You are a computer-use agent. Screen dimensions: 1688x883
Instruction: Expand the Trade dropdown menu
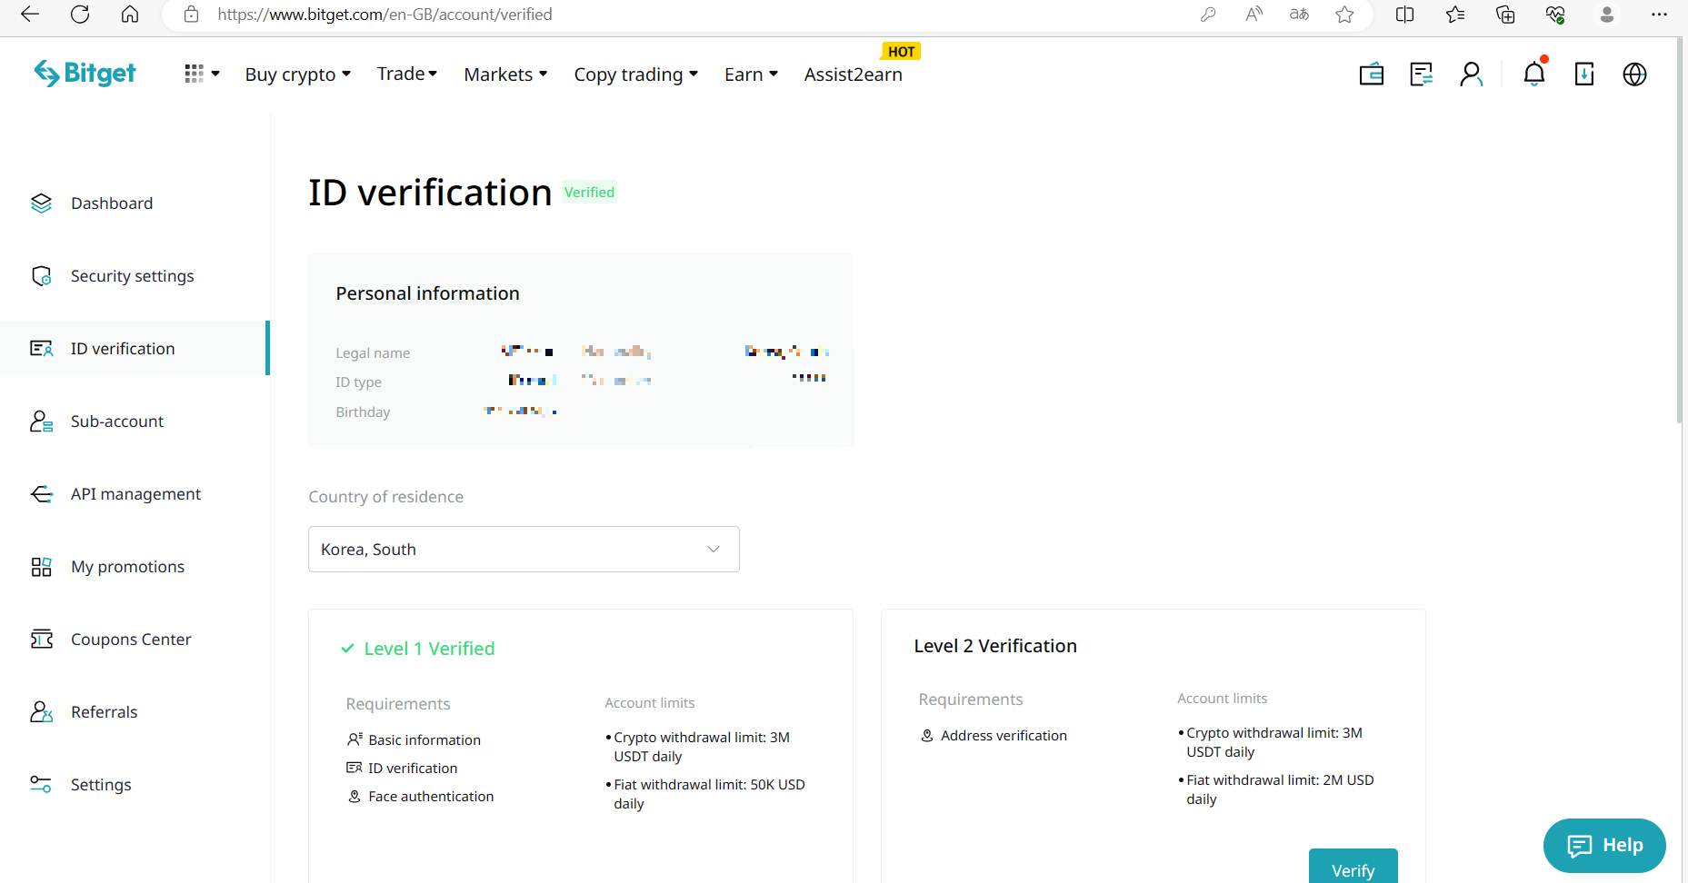(407, 74)
